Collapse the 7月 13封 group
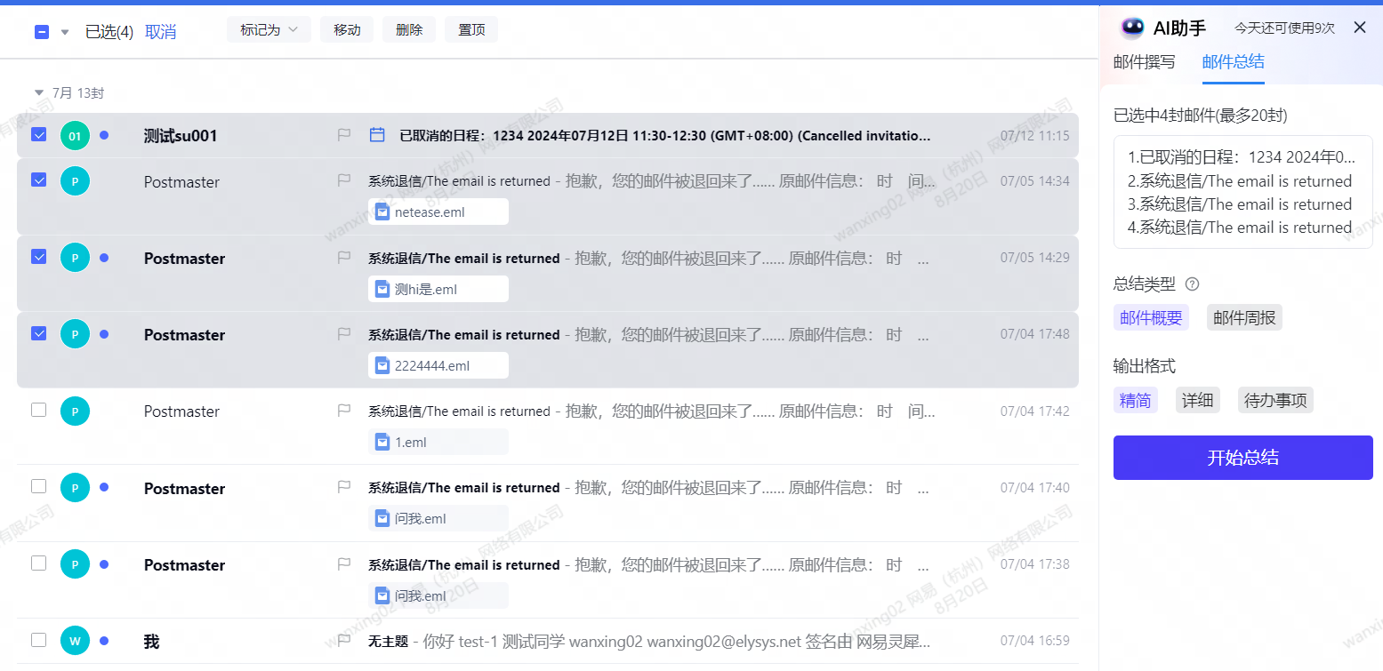 pyautogui.click(x=38, y=92)
